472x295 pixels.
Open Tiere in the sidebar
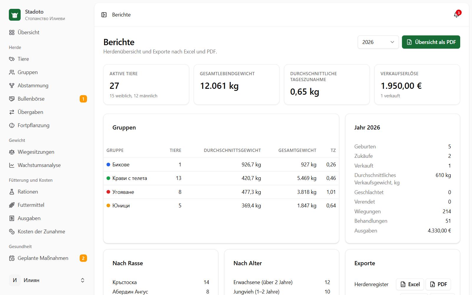(x=47, y=59)
